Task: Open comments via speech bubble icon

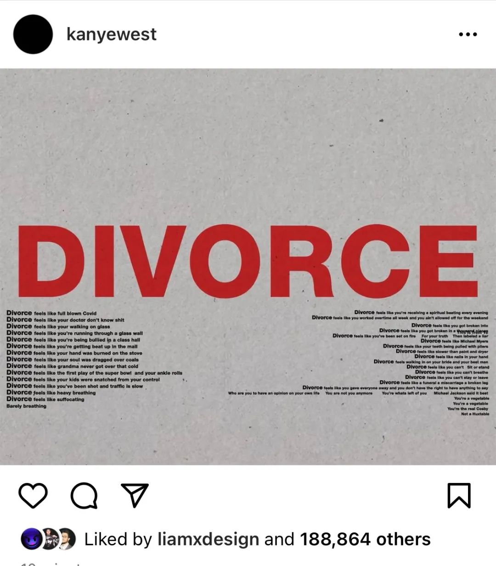Action: point(84,496)
